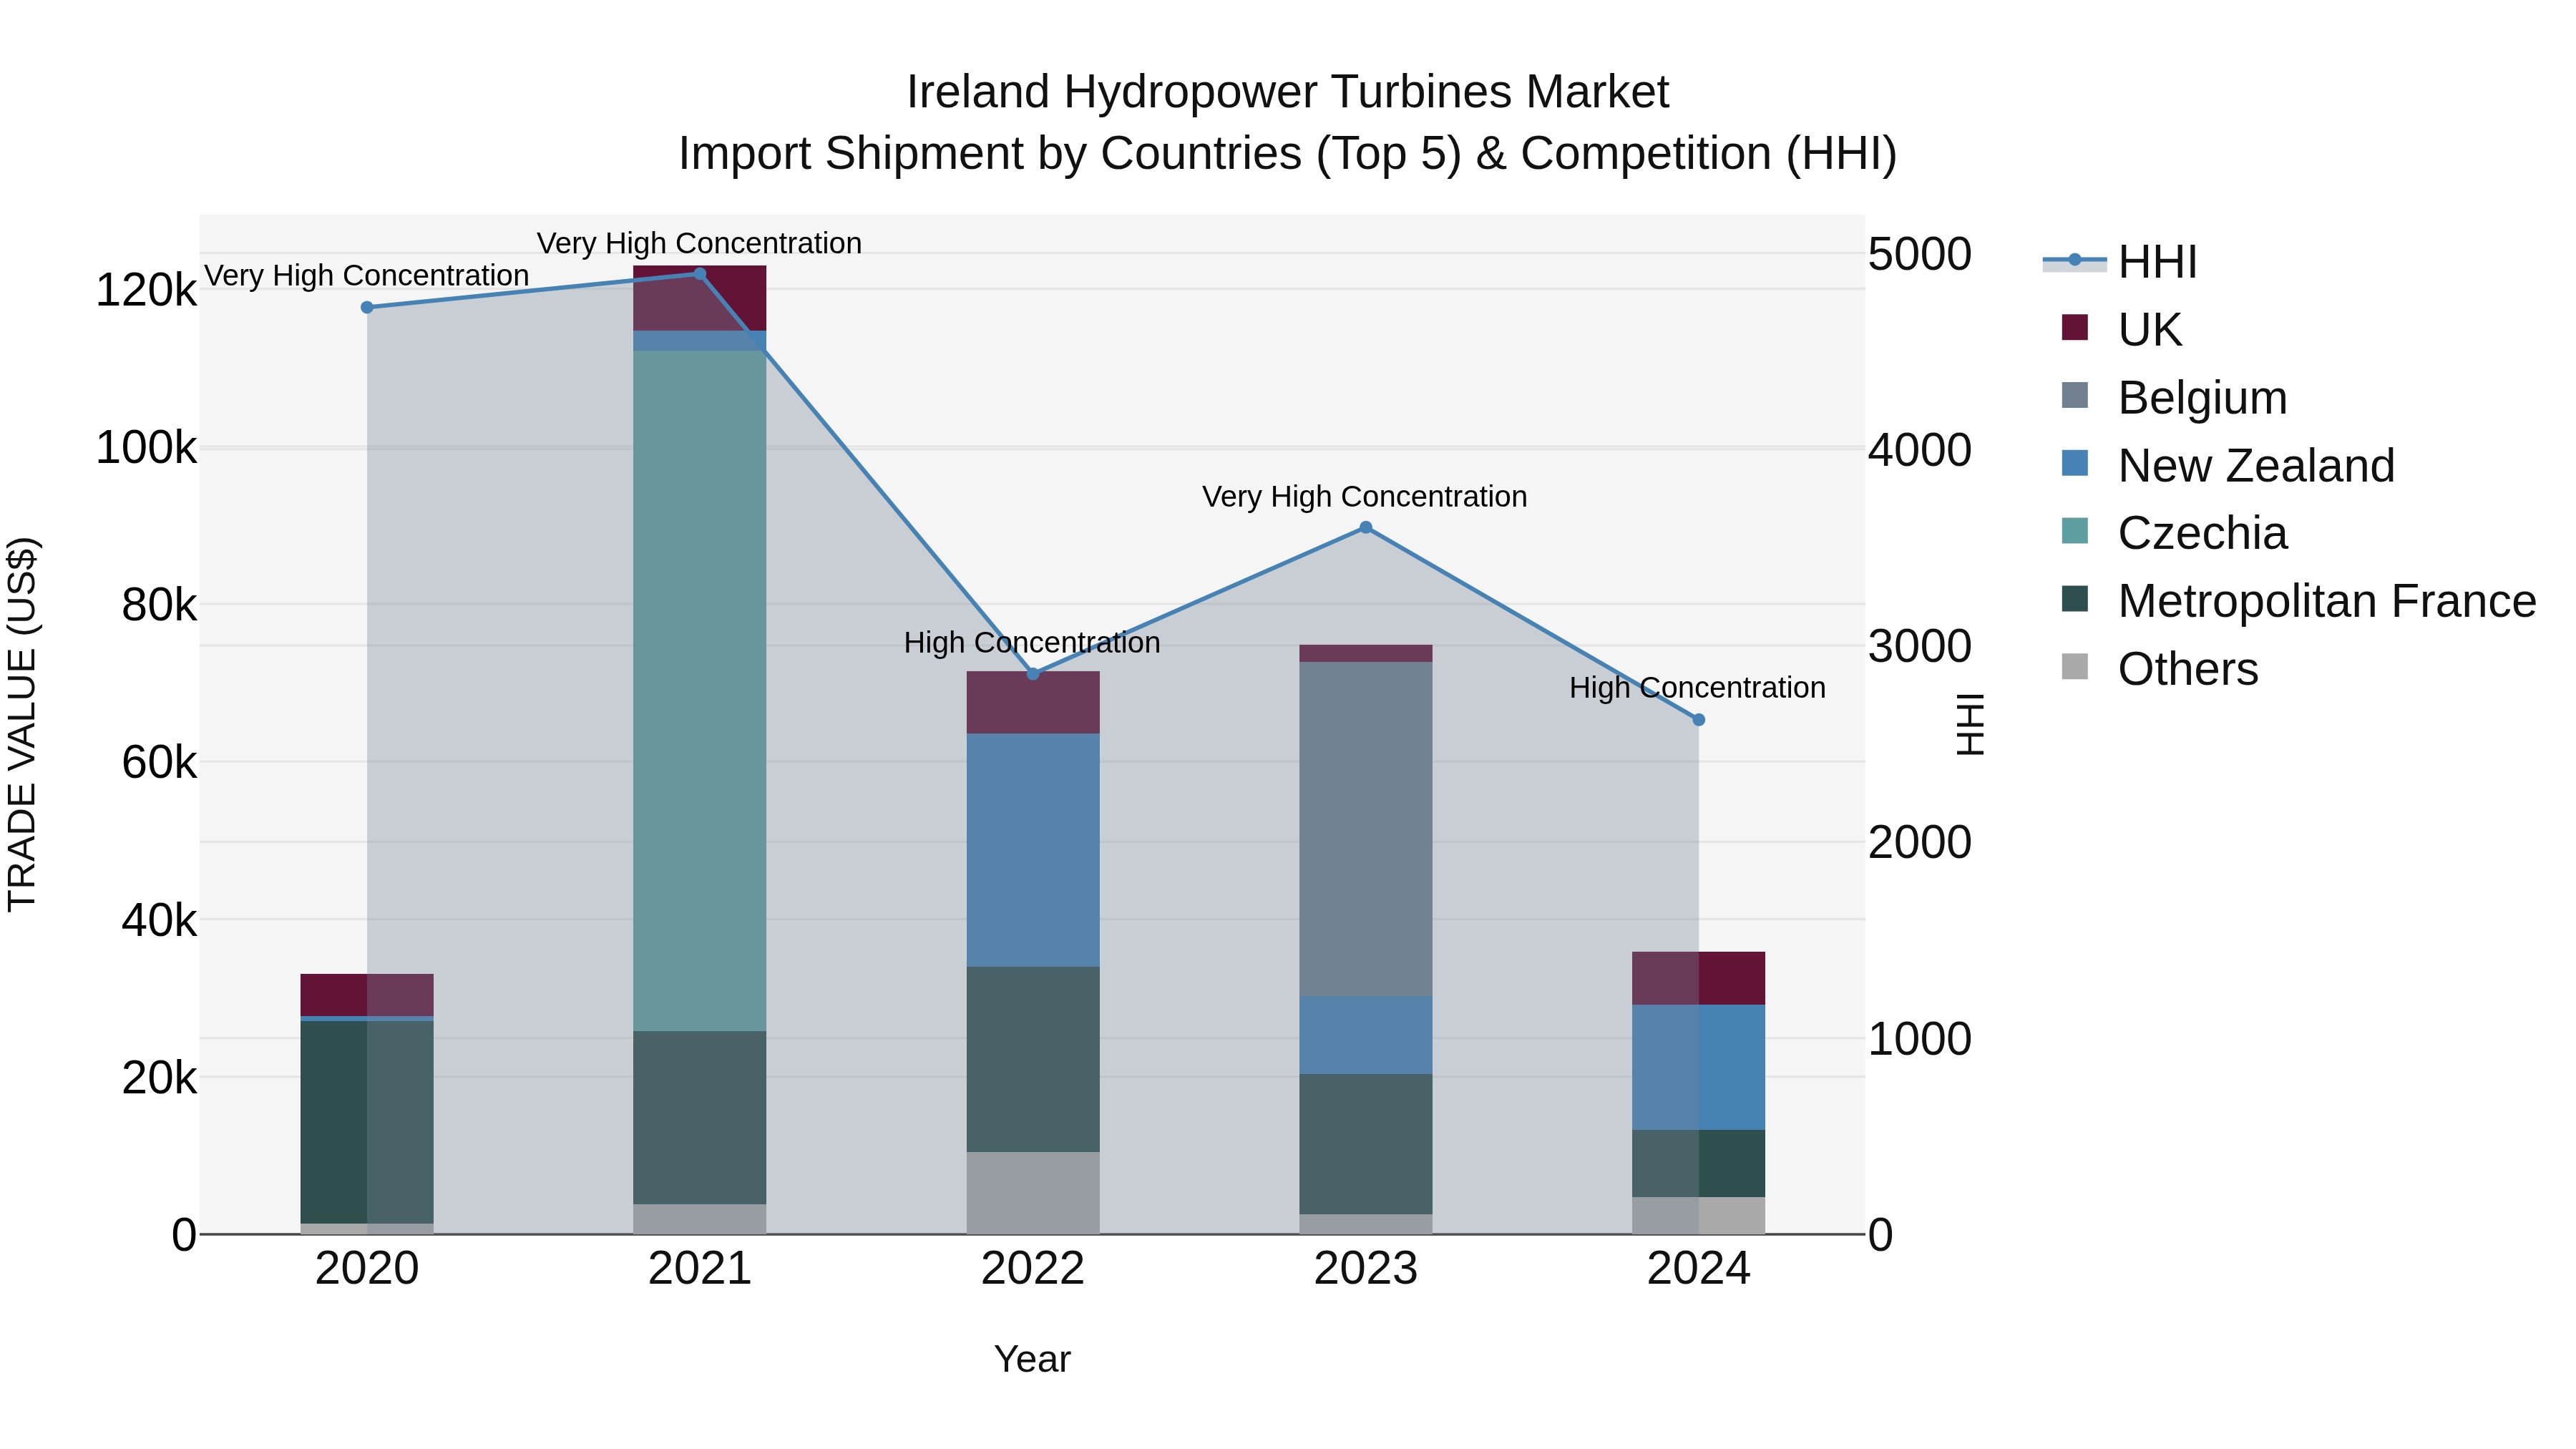The width and height of the screenshot is (2576, 1449).
Task: Toggle the HHI legend entry
Action: (2120, 262)
